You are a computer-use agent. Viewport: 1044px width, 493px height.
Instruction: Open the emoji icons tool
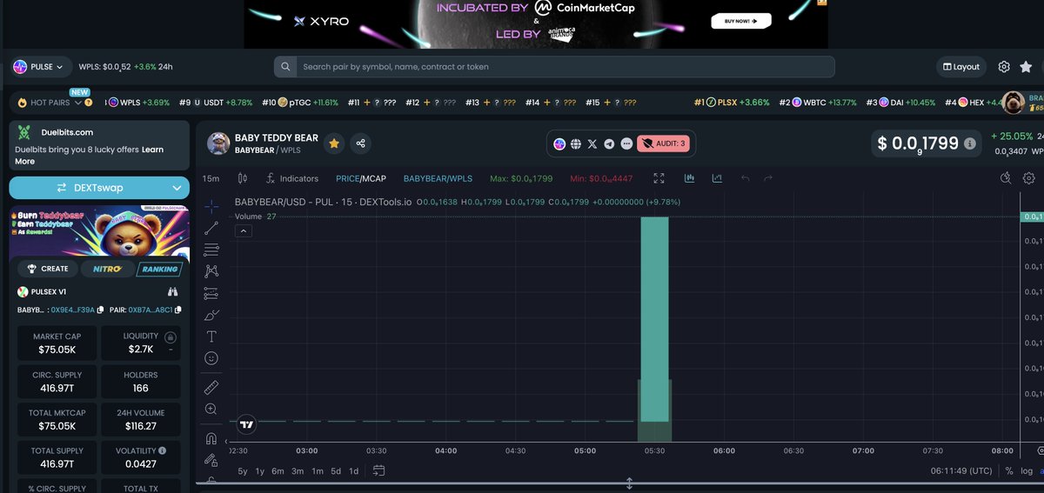211,358
